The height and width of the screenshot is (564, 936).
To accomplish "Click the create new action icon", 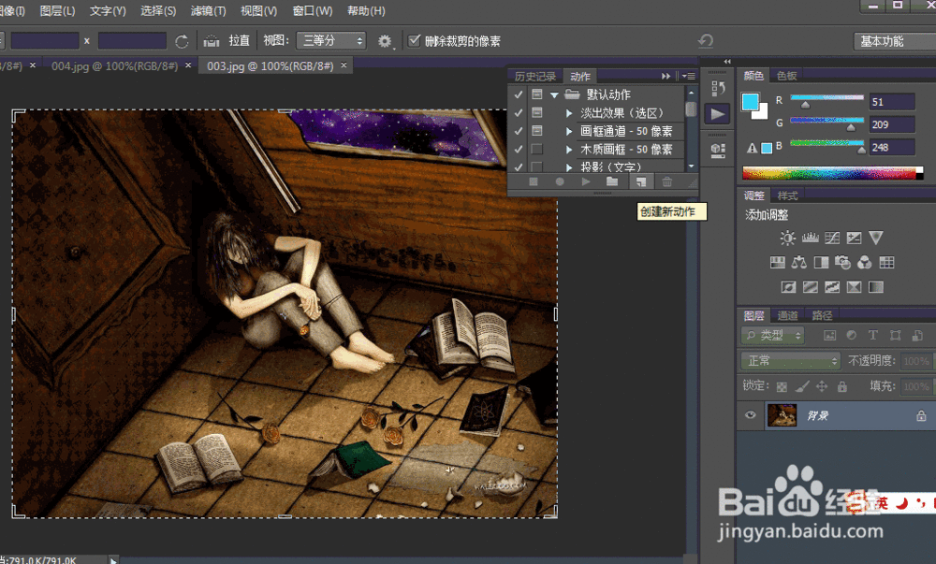I will [640, 181].
